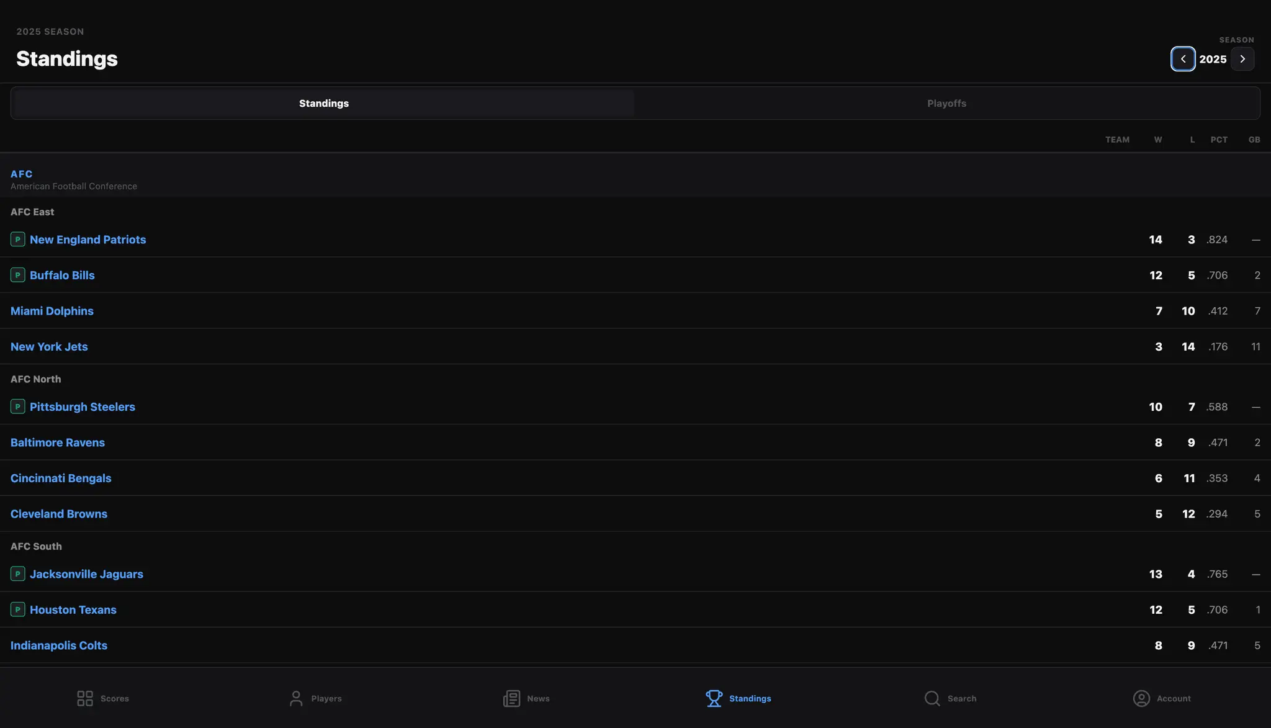
Task: Open Cincinnati Bengals team link
Action: click(x=61, y=478)
